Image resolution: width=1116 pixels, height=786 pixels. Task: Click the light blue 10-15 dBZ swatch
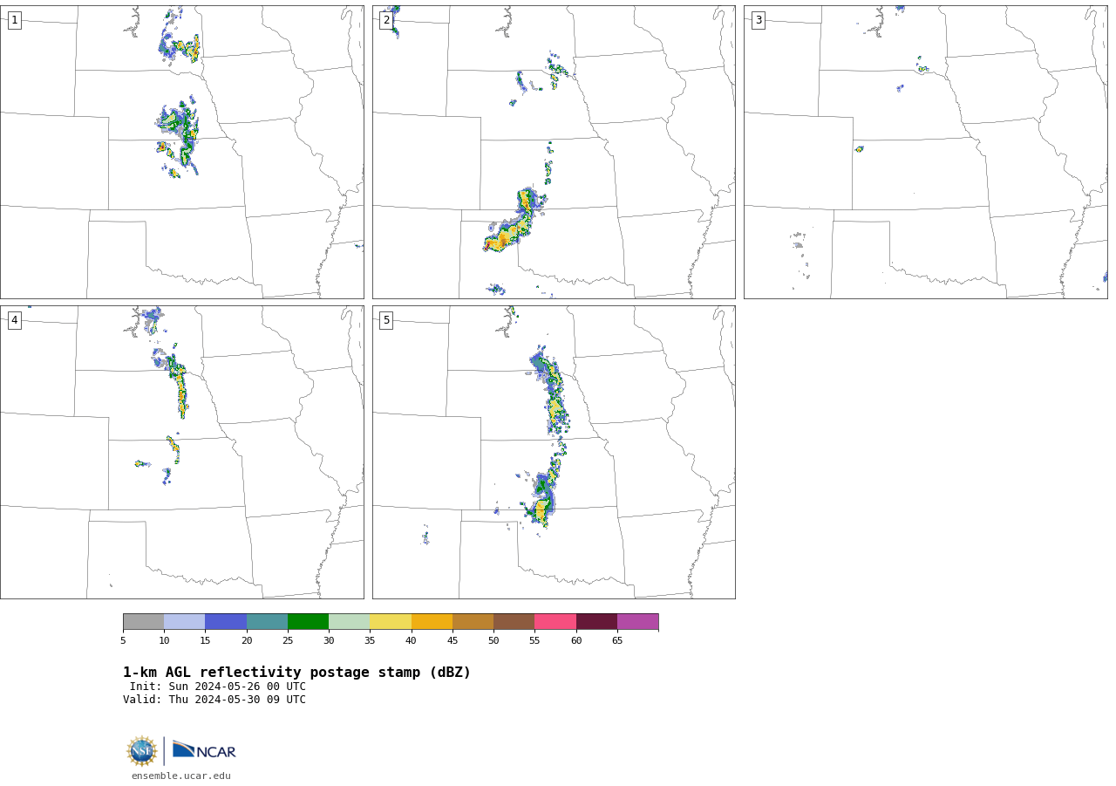coord(184,621)
